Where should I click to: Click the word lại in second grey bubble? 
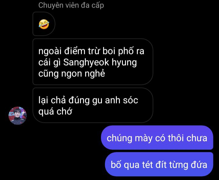[43, 100]
